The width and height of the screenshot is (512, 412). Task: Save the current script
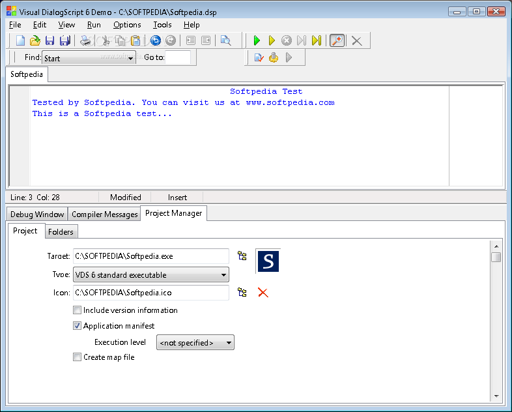tap(50, 40)
